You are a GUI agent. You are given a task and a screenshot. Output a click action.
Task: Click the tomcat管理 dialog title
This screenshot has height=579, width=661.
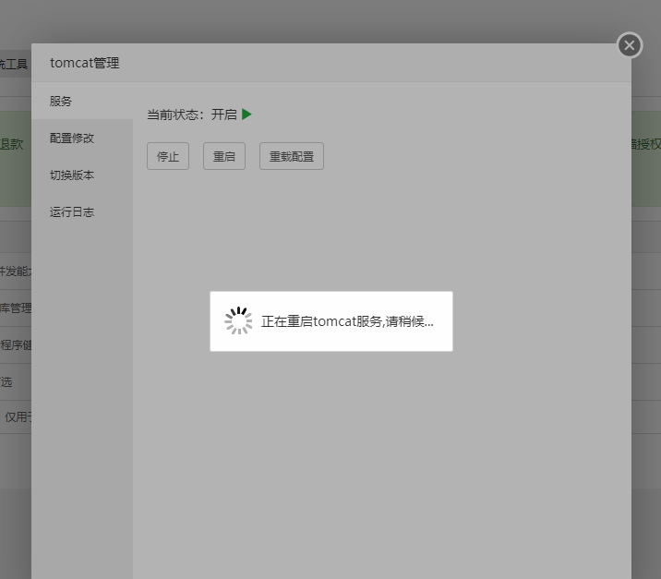[x=85, y=63]
